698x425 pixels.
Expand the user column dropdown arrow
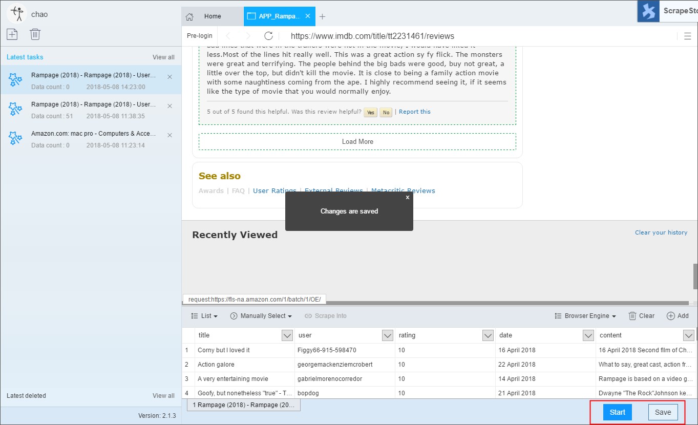click(x=388, y=335)
